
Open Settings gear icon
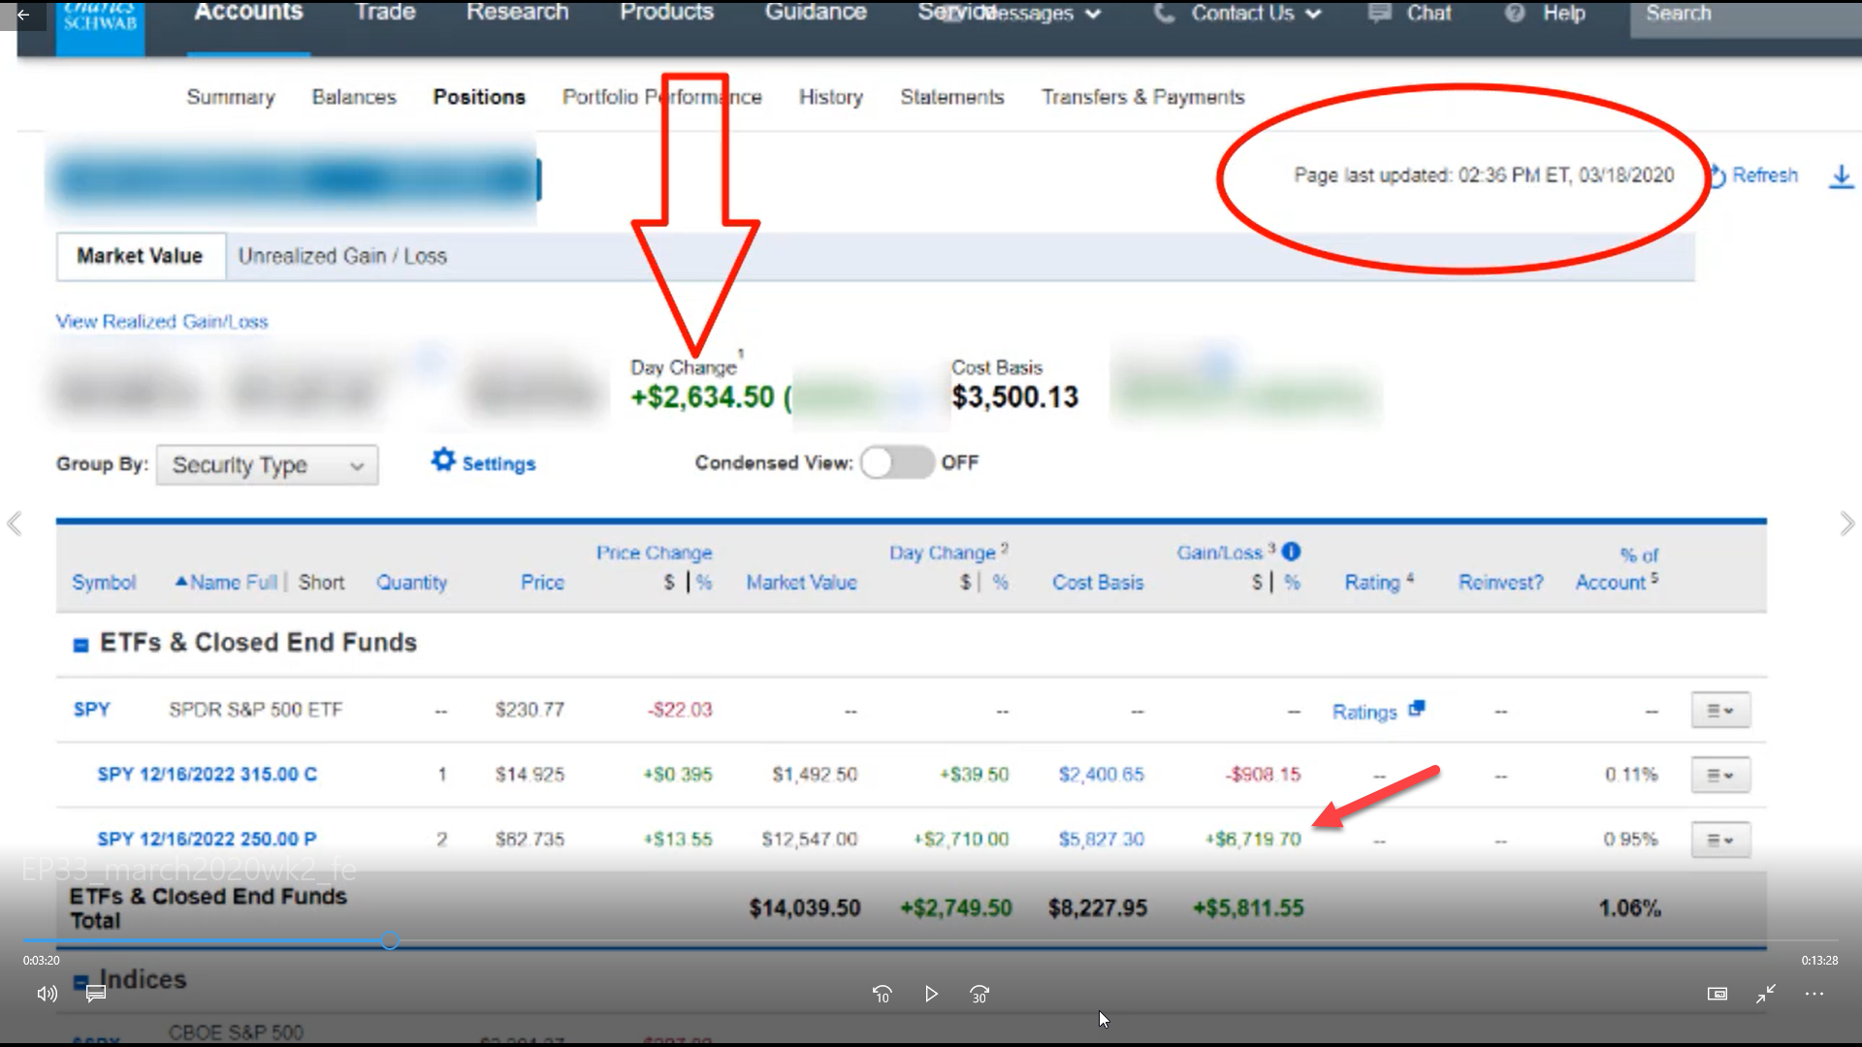pos(443,460)
